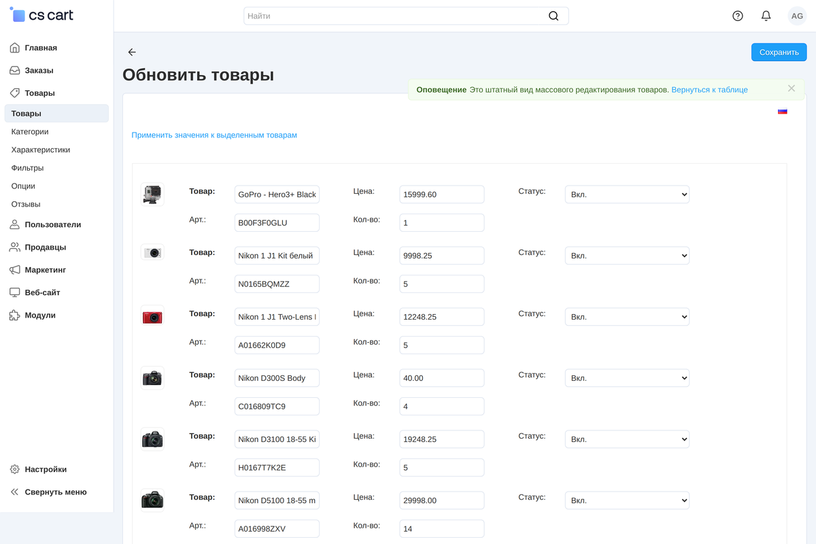Click the GoPro Hero3+ product thumbnail

pyautogui.click(x=152, y=194)
